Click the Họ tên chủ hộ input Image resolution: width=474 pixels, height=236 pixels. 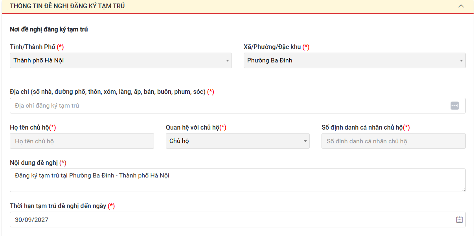click(x=82, y=141)
